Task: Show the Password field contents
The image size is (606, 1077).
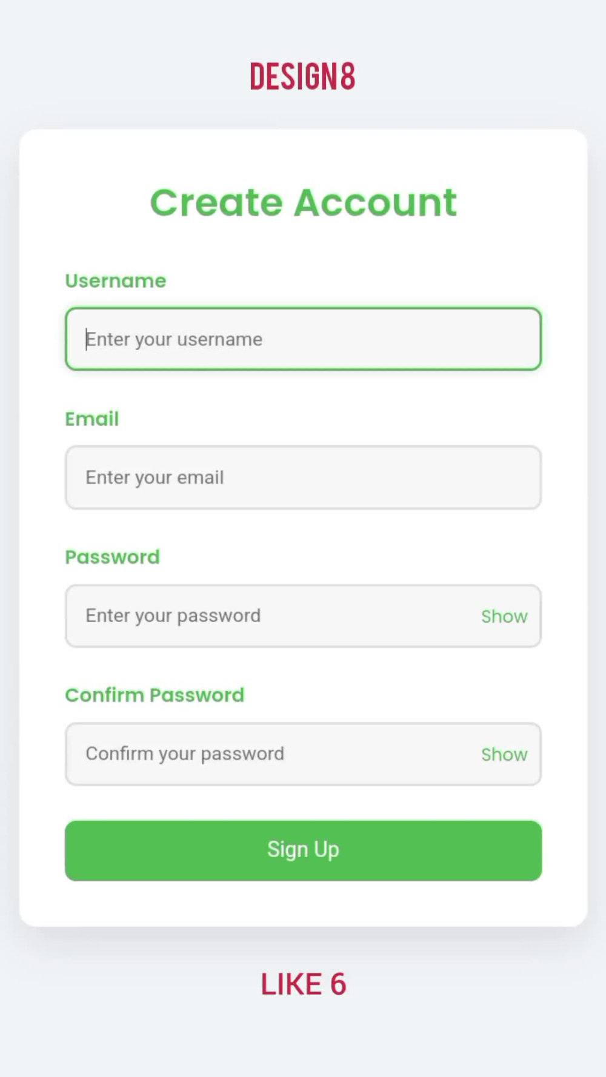Action: point(504,616)
